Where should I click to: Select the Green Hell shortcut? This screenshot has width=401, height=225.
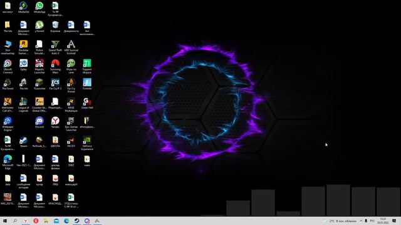click(x=87, y=103)
